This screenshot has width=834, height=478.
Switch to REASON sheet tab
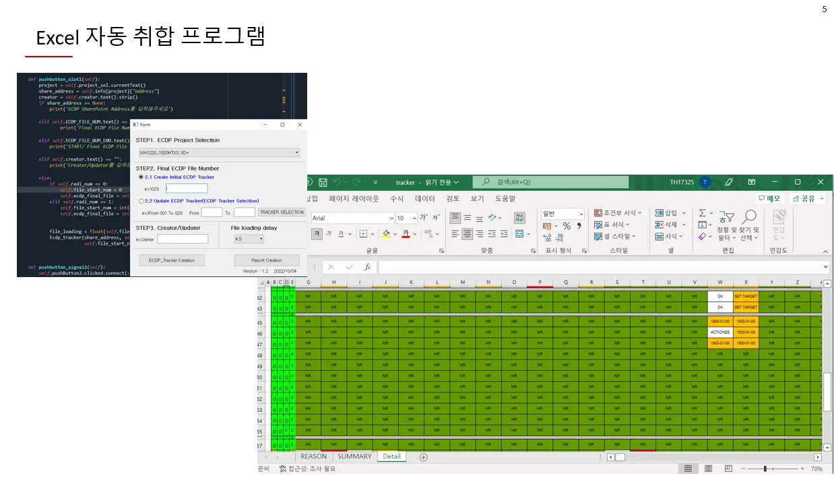pos(314,456)
